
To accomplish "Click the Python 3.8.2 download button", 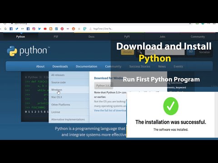I will point(104,86).
